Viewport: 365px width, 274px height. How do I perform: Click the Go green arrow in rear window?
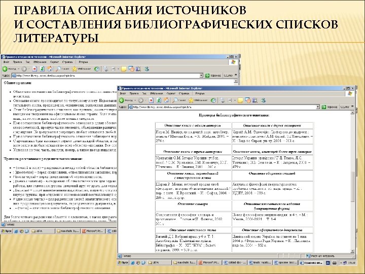coord(207,76)
